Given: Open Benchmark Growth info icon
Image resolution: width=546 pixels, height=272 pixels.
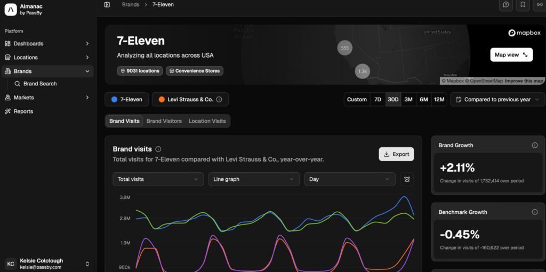Looking at the screenshot, I should [x=535, y=212].
